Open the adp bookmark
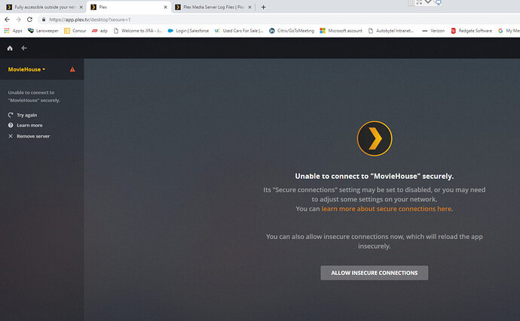This screenshot has width=520, height=321. [99, 31]
